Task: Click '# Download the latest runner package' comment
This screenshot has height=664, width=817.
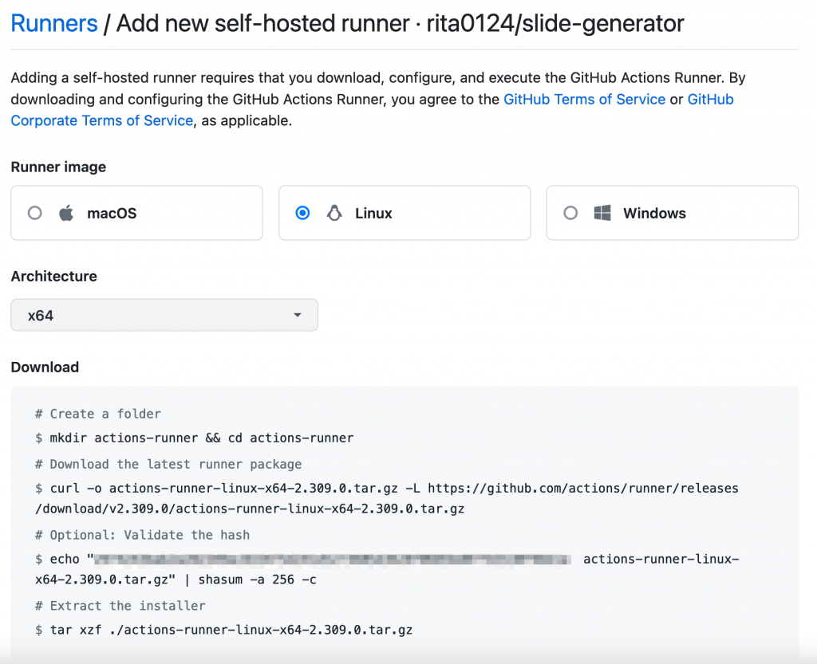Action: [x=168, y=464]
